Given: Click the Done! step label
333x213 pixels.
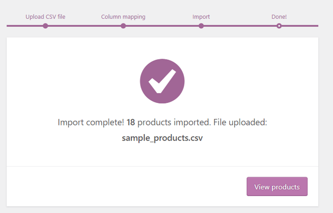Looking at the screenshot, I should 279,17.
